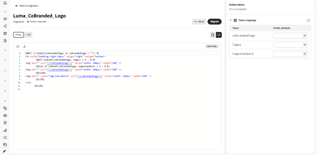Click code line 1 with isNull condition
The width and height of the screenshot is (317, 155).
tap(62, 53)
